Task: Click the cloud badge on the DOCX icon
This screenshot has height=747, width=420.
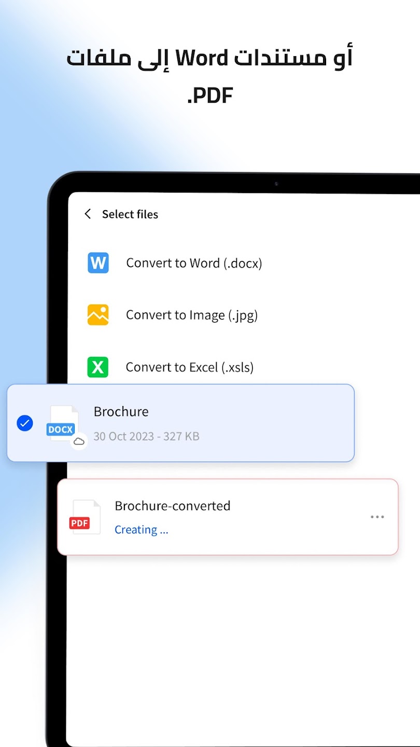Action: [79, 441]
